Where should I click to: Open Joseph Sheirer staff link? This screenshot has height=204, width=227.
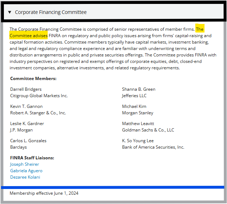pyautogui.click(x=25, y=164)
